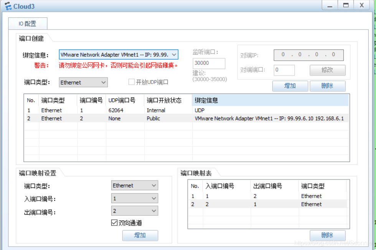Select mapping row No. 2 (in 2, out 1)

coord(268,204)
